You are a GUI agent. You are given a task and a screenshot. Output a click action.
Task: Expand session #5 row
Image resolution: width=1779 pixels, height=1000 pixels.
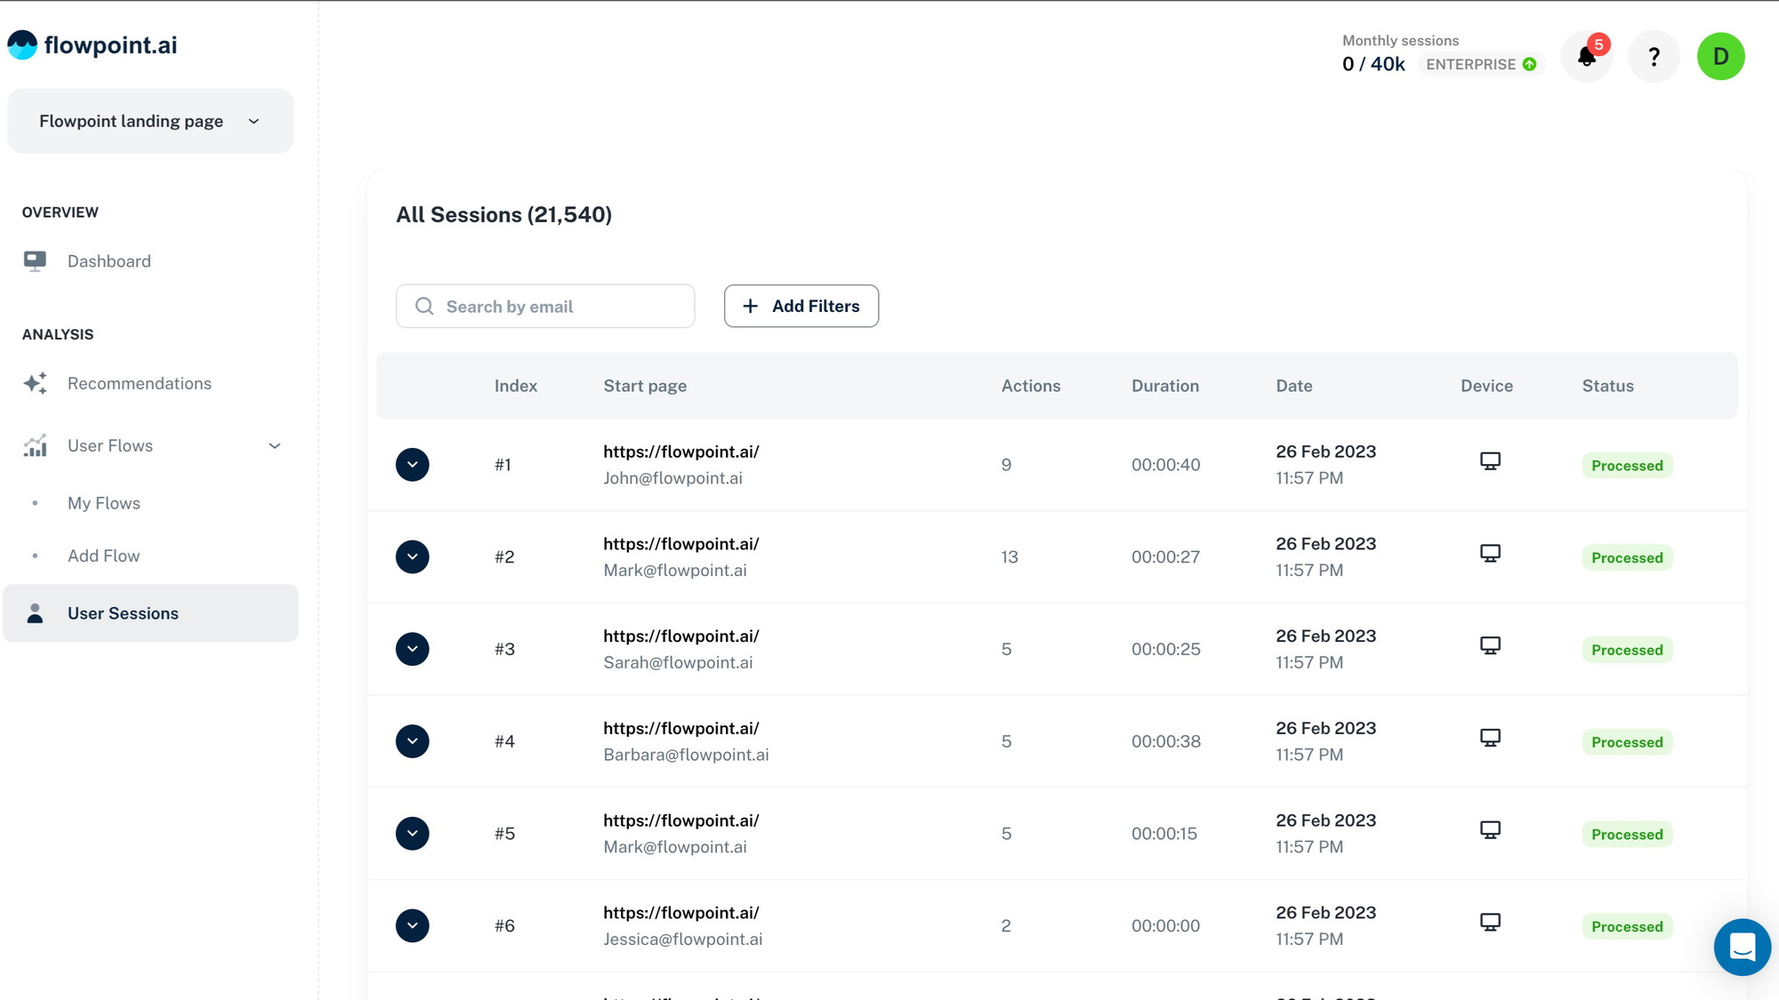tap(412, 834)
